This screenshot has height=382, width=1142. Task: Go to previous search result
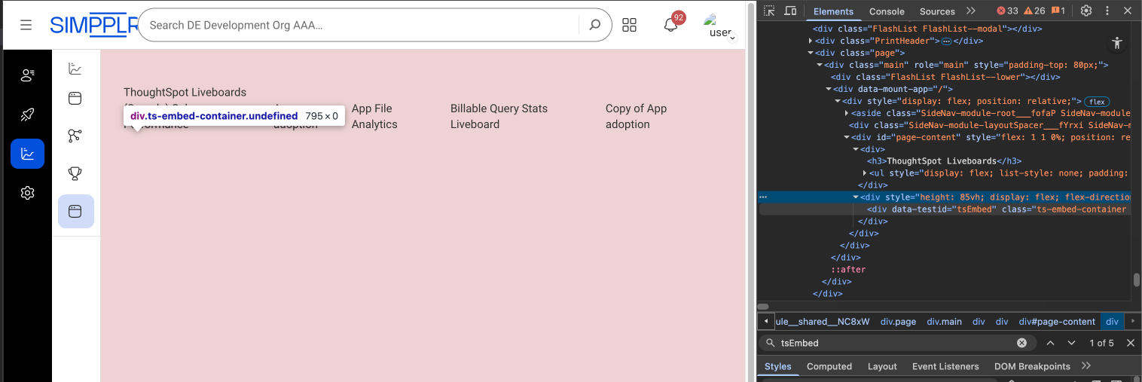(1050, 343)
